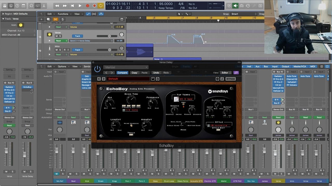This screenshot has height=186, width=332.
Task: Open EchoBoy settings gear icon
Action: click(218, 79)
